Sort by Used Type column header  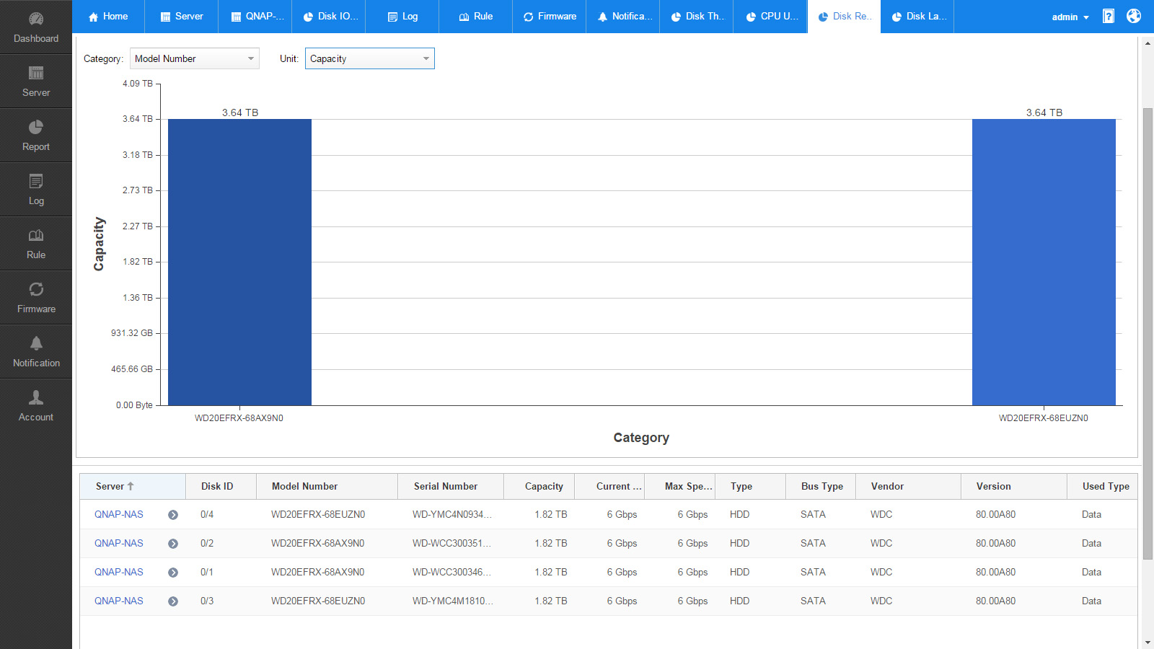(1103, 486)
